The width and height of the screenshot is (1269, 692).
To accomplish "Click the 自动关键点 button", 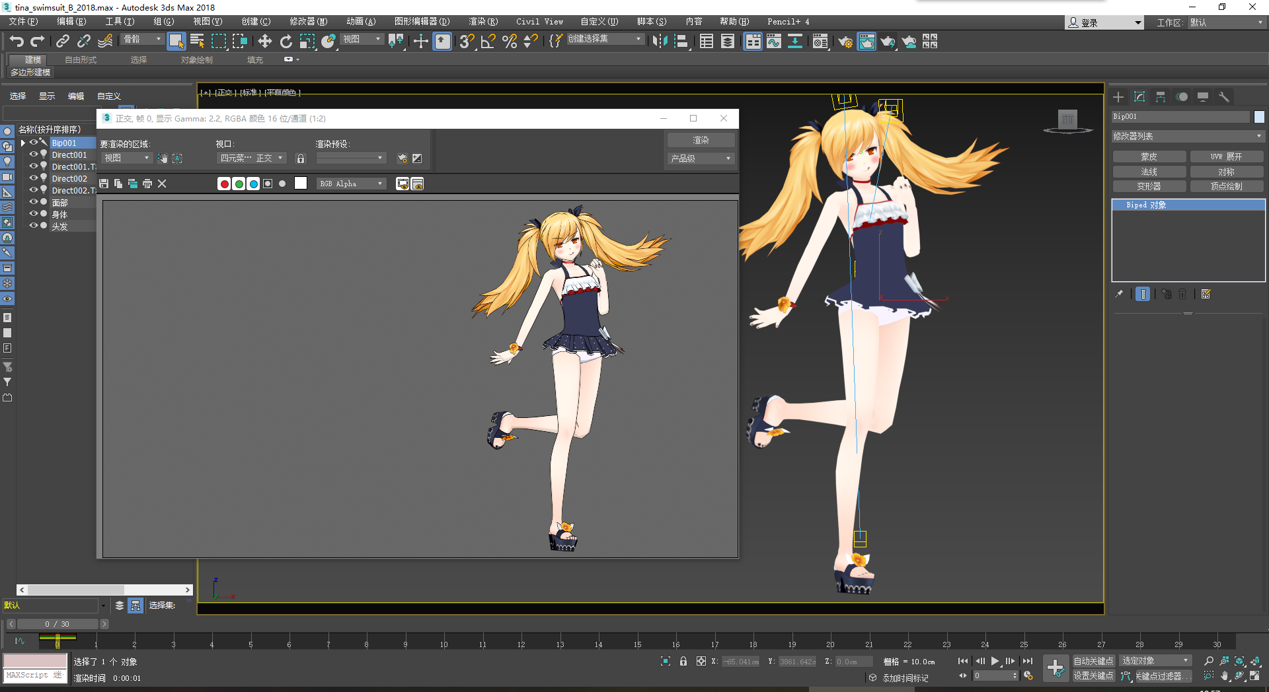I will click(x=1093, y=661).
